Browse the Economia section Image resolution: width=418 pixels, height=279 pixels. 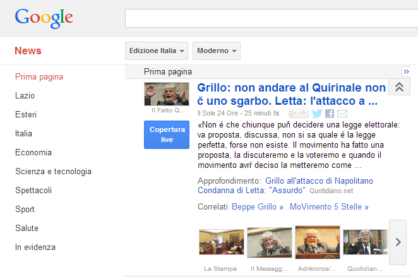pos(33,152)
